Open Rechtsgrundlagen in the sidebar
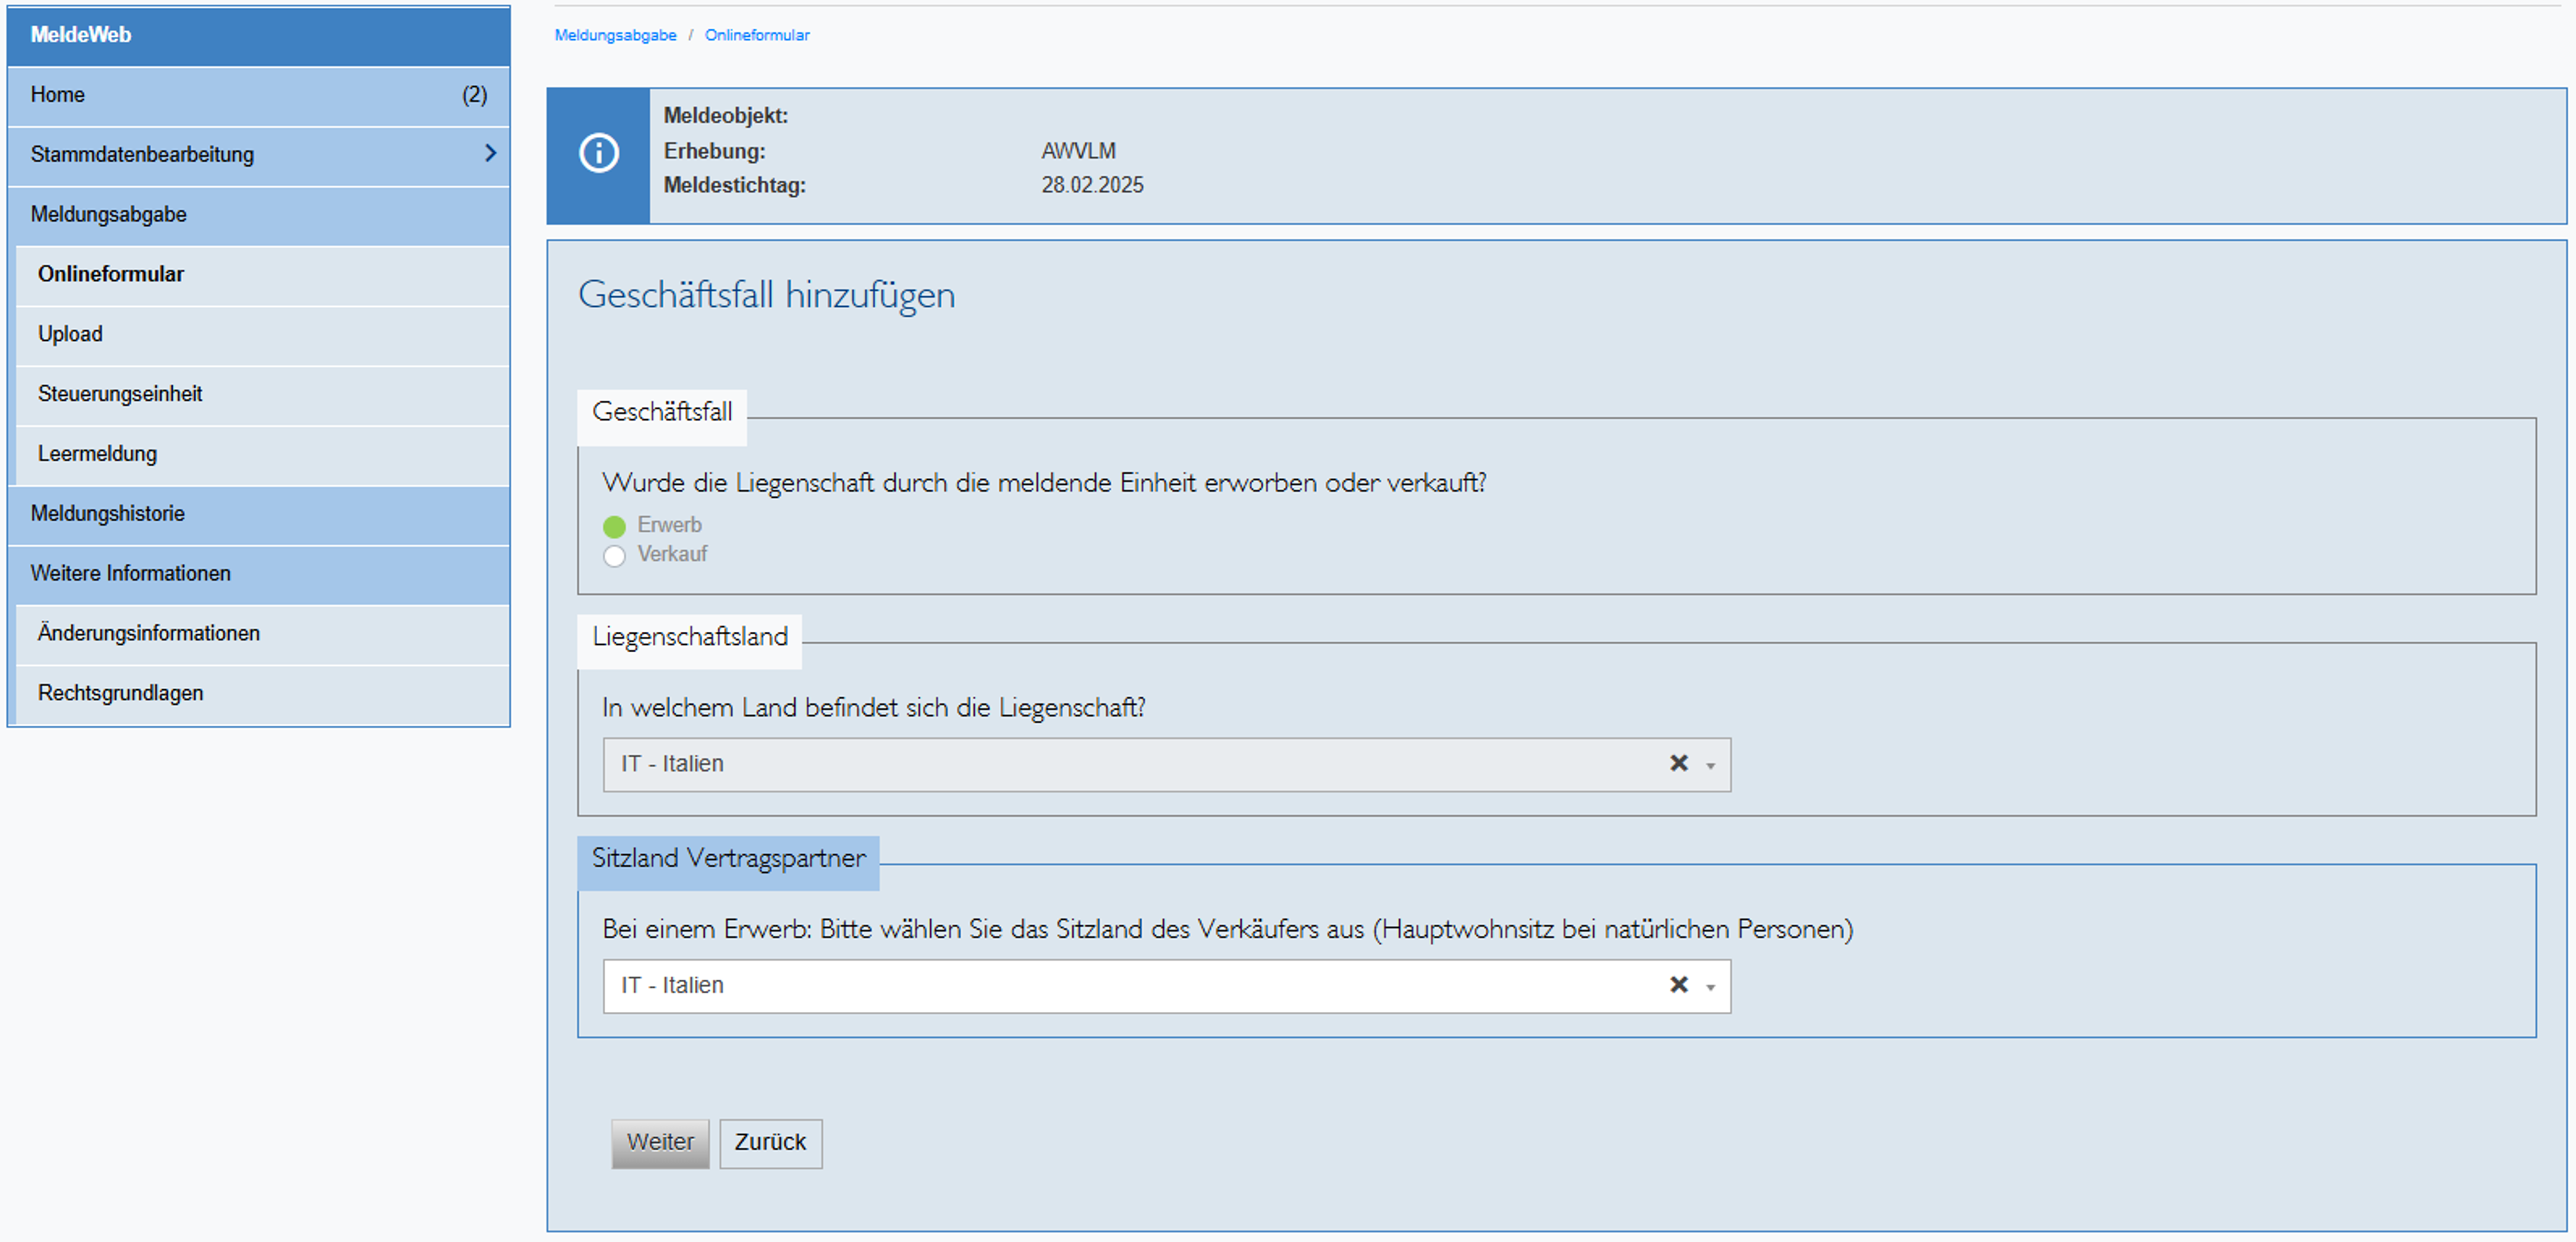 (x=120, y=693)
